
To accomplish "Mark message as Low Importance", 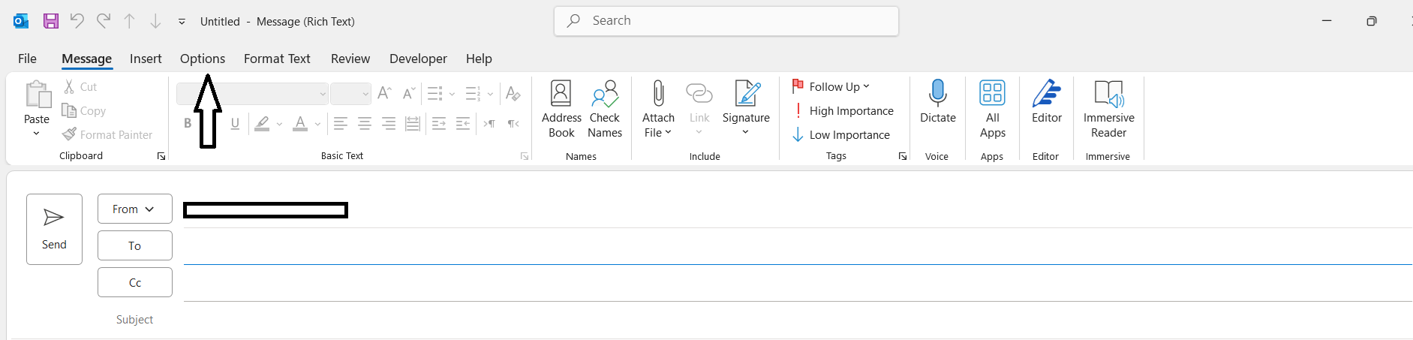I will coord(841,135).
